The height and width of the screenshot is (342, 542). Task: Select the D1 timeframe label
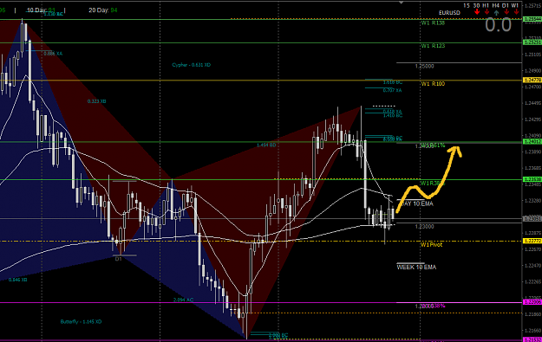[506, 5]
